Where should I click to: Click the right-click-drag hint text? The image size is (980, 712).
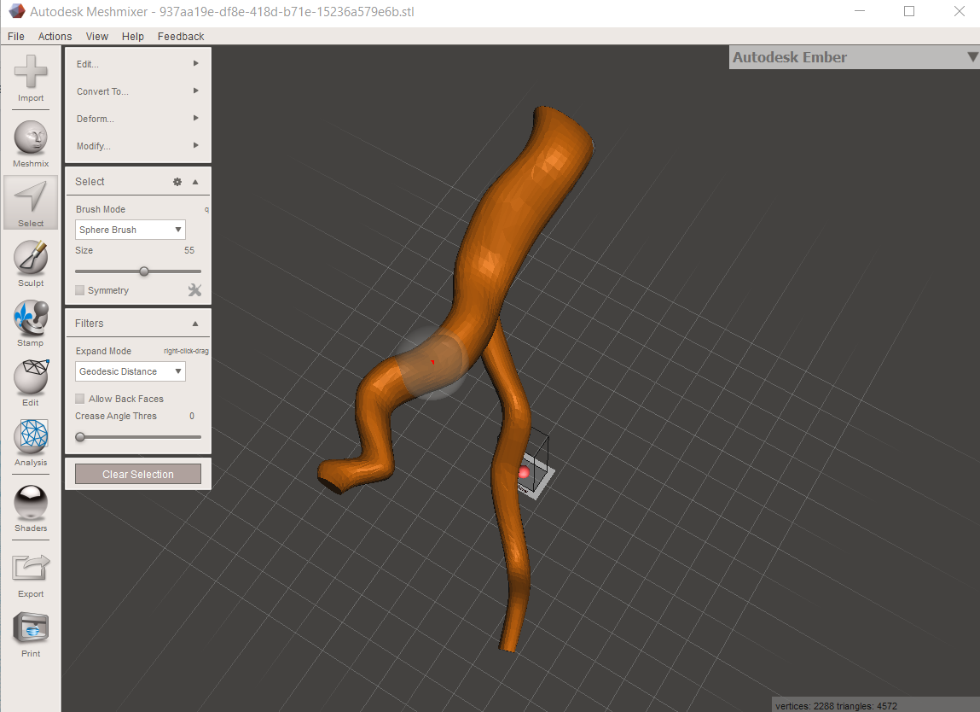click(x=186, y=351)
